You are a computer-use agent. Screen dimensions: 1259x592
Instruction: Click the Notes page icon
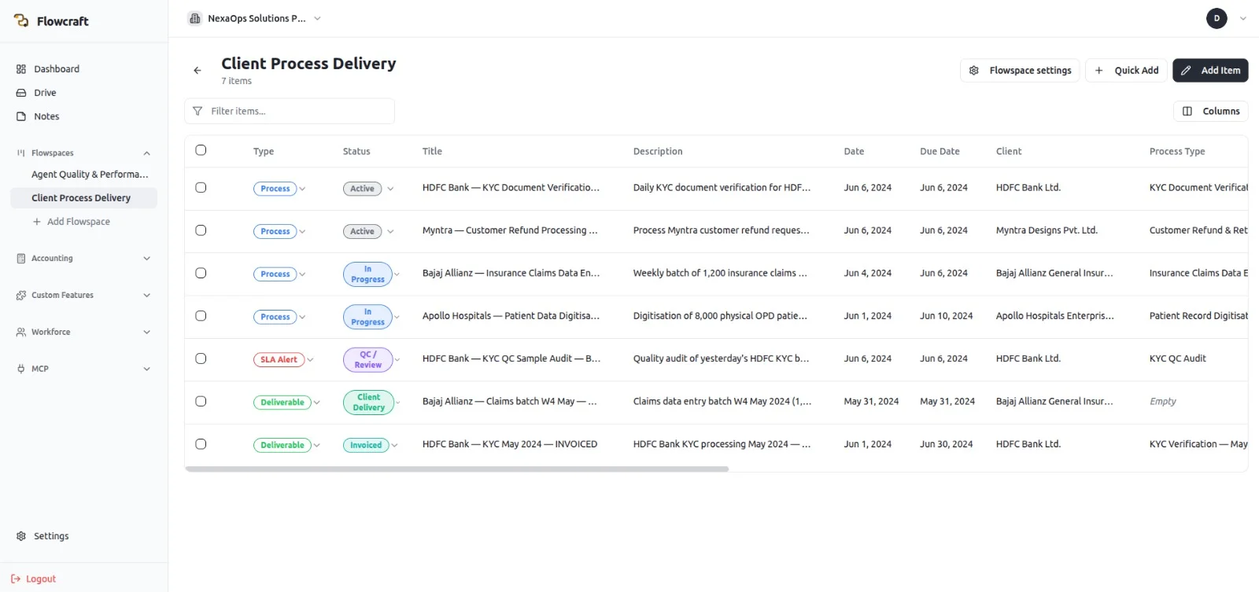[x=21, y=116]
